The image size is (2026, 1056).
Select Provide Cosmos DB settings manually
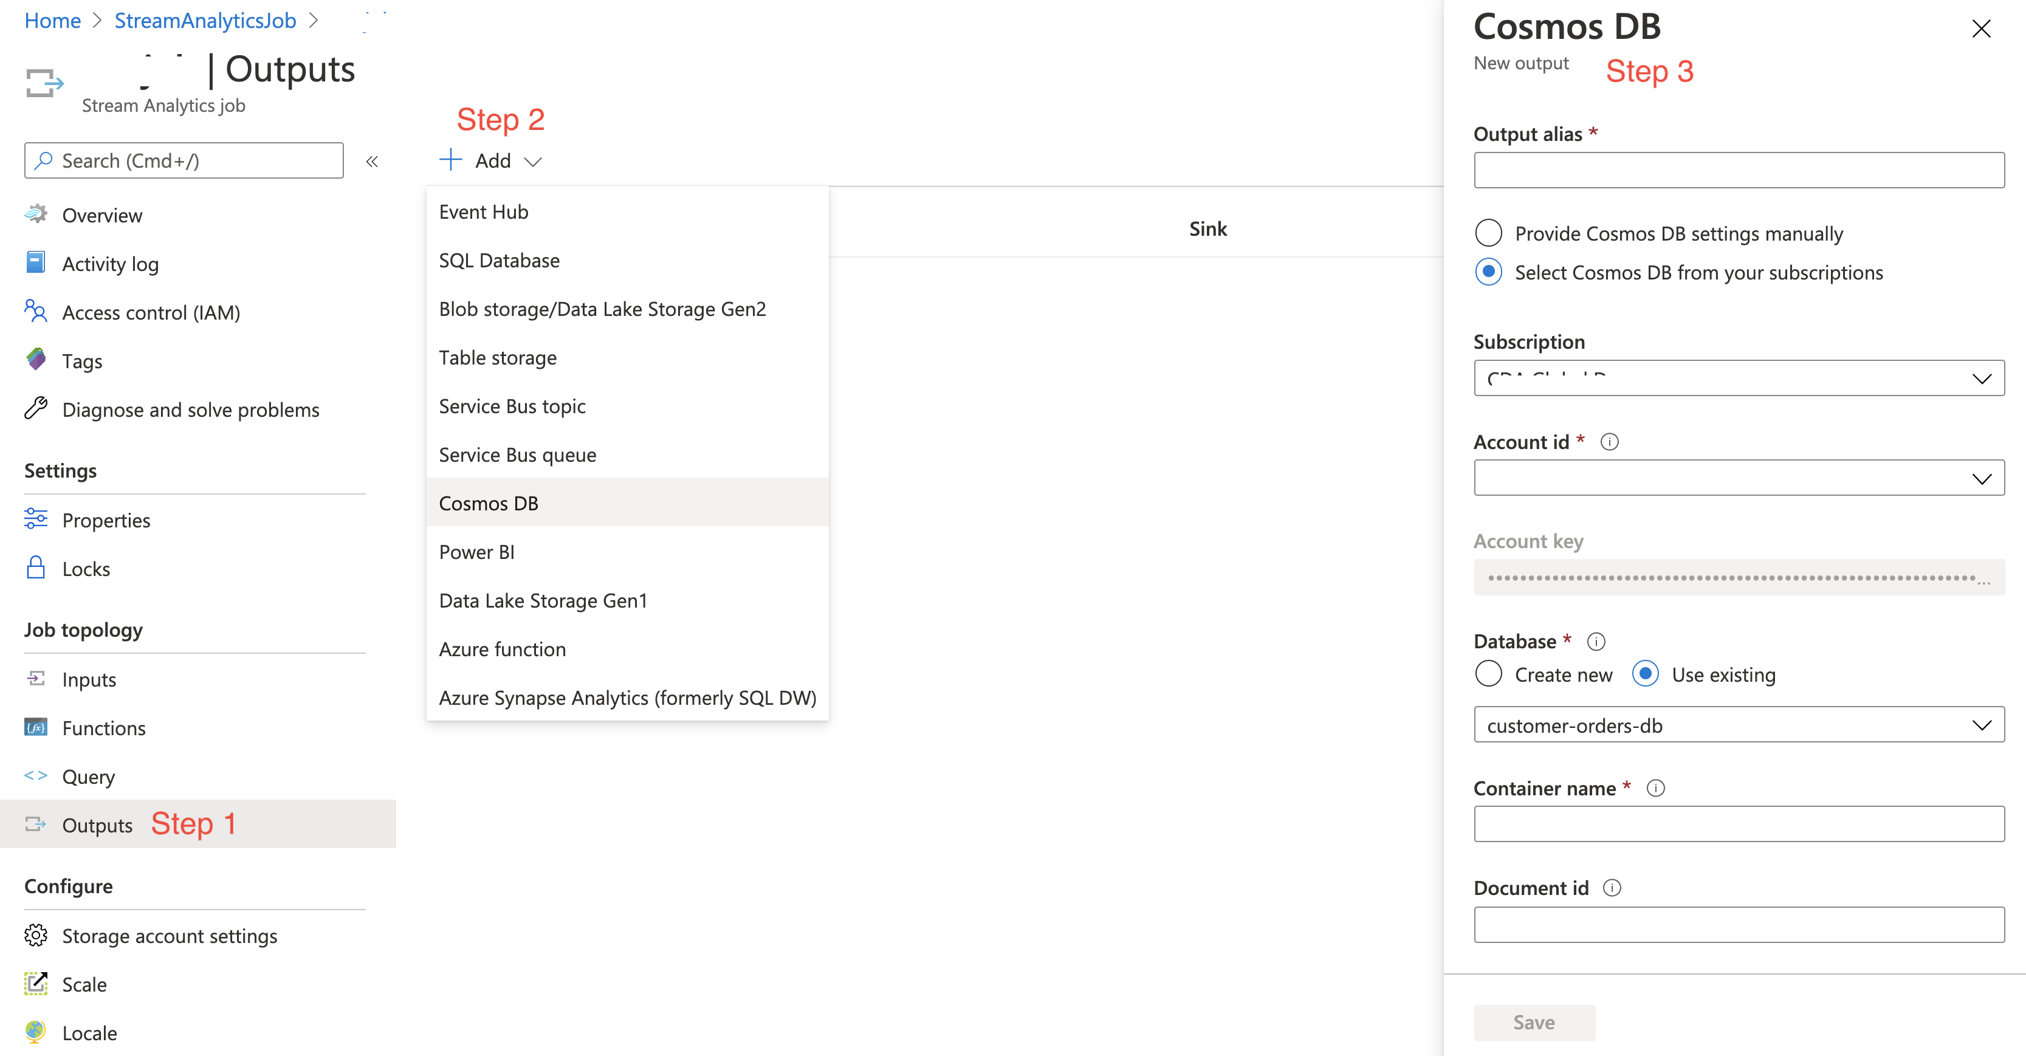(x=1488, y=233)
